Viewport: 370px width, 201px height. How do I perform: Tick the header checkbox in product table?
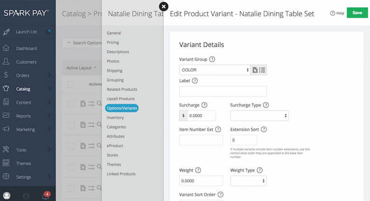71,85
